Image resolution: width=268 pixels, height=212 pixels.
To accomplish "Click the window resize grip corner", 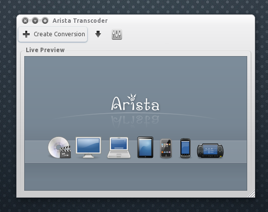I will click(252, 194).
